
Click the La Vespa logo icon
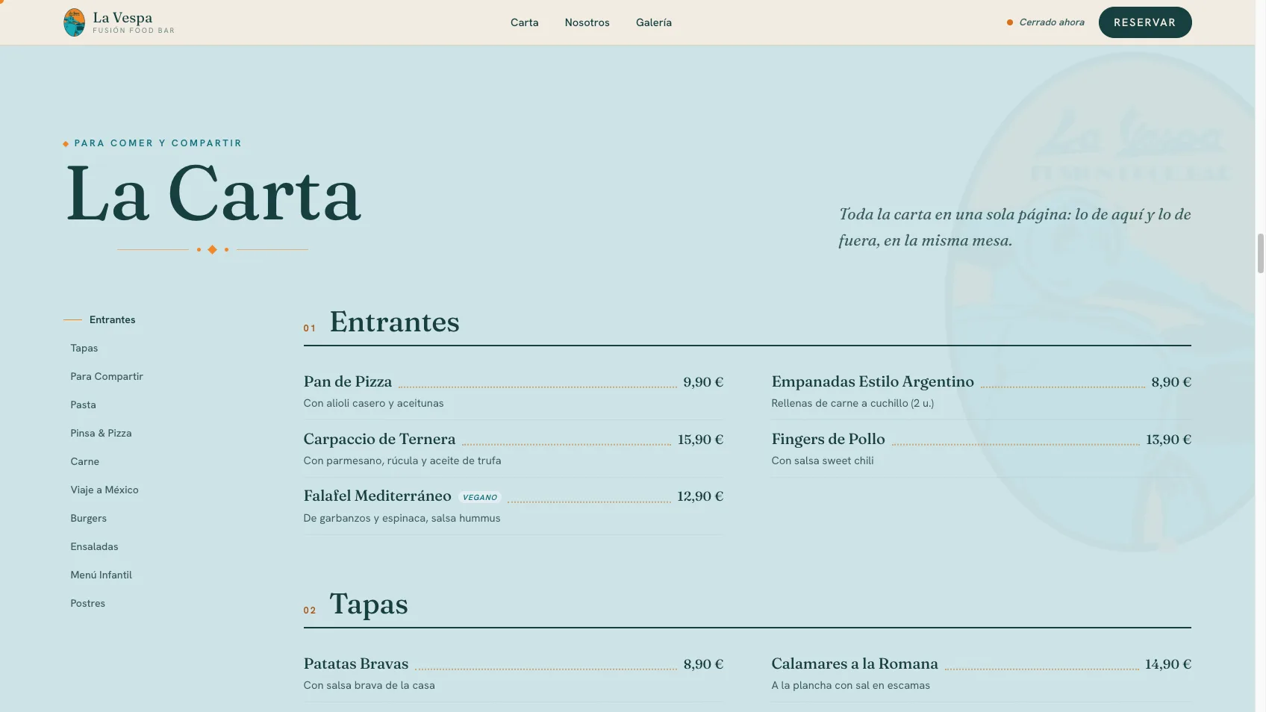74,22
